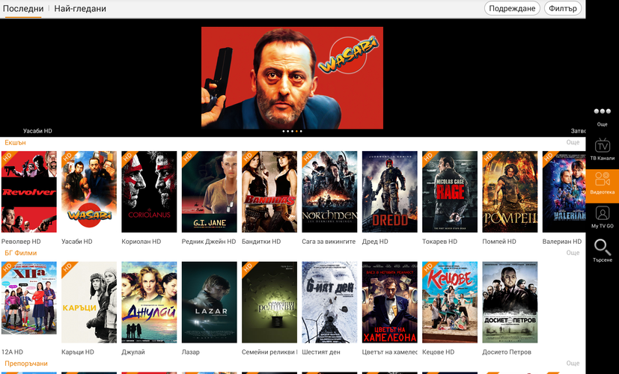
Task: Click the Револвер HD title text
Action: 21,242
